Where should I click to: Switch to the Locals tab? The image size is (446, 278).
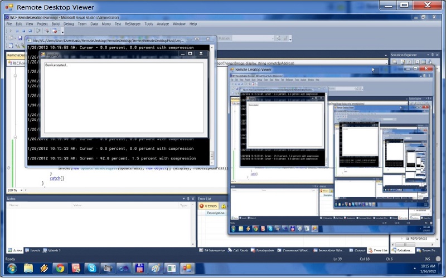tap(32, 251)
